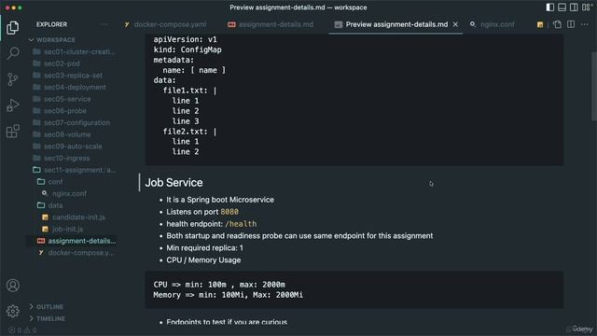
Task: Open the Accounts icon in activity bar
Action: 12,286
